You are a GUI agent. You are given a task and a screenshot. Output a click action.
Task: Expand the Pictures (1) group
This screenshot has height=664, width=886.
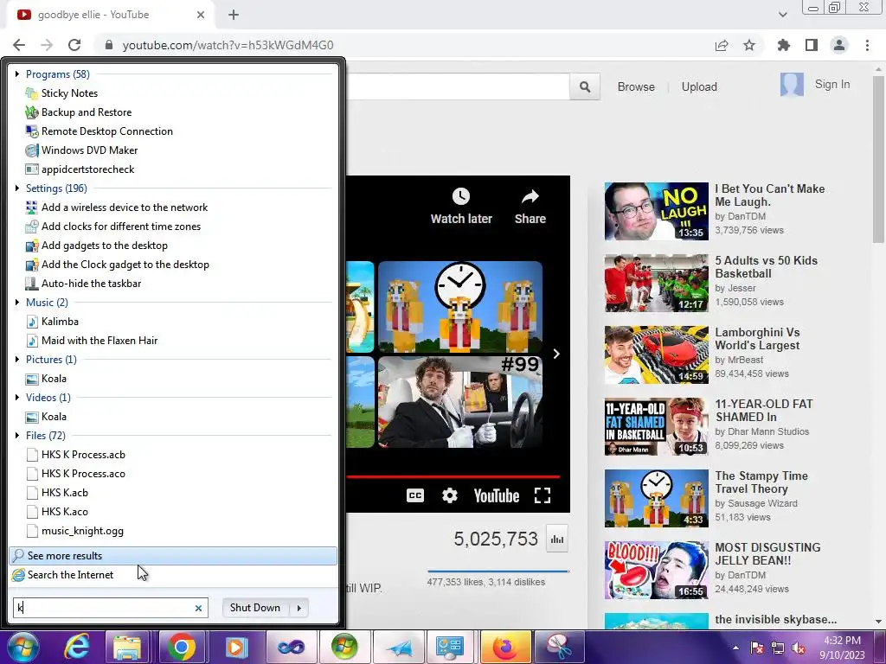click(17, 359)
